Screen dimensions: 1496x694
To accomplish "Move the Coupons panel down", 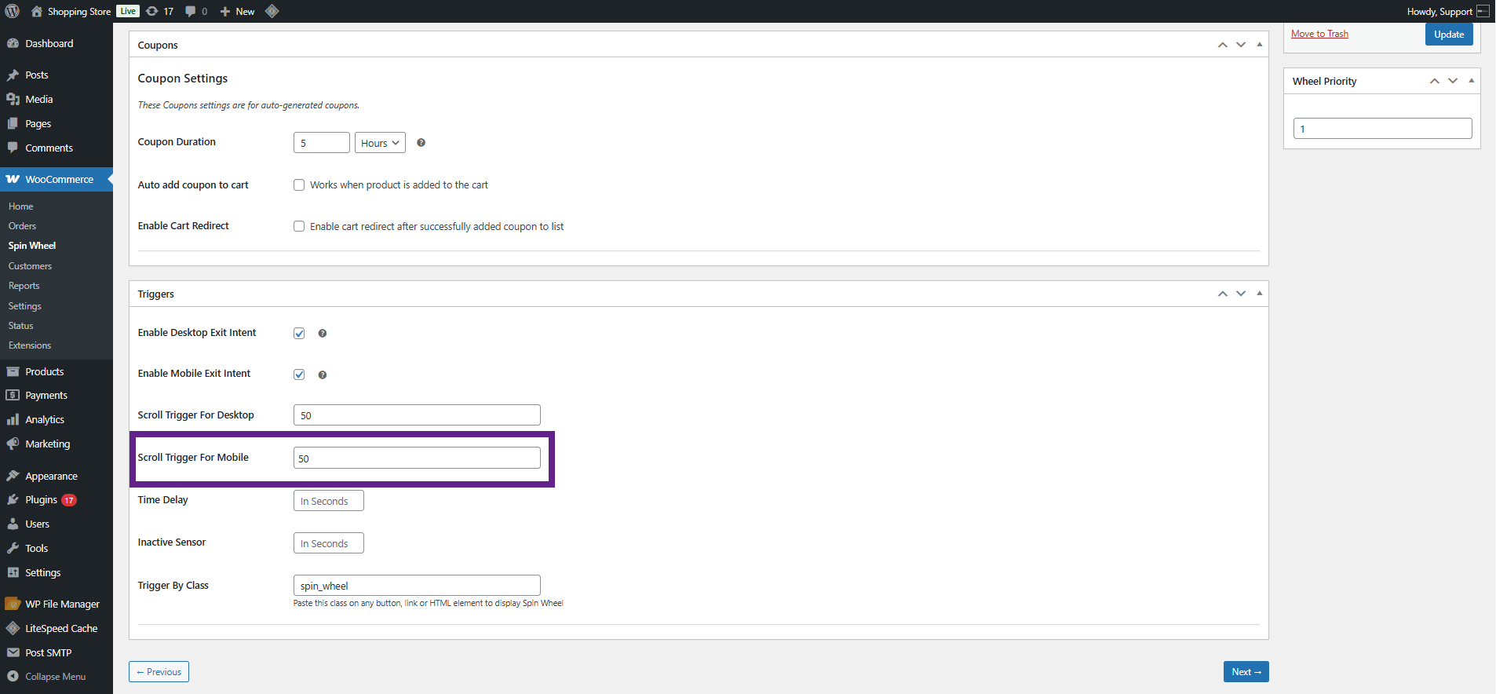I will [1241, 45].
